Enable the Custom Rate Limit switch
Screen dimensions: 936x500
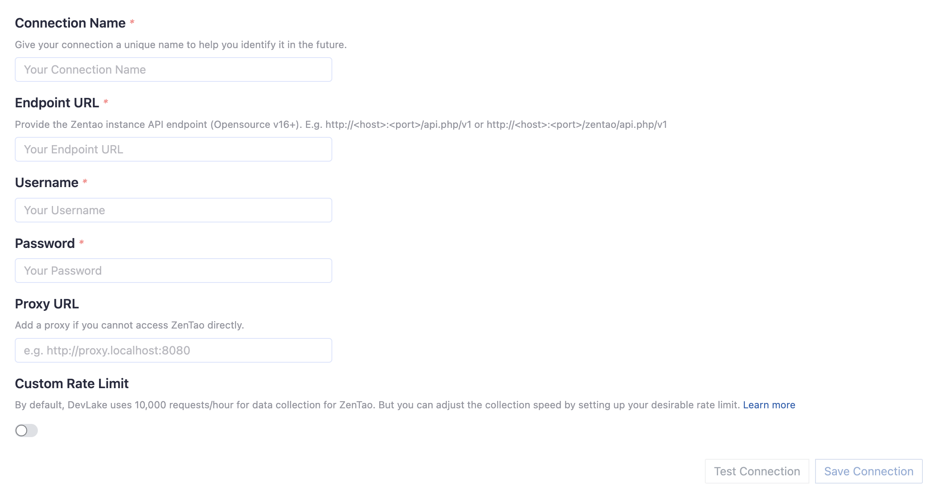tap(26, 431)
